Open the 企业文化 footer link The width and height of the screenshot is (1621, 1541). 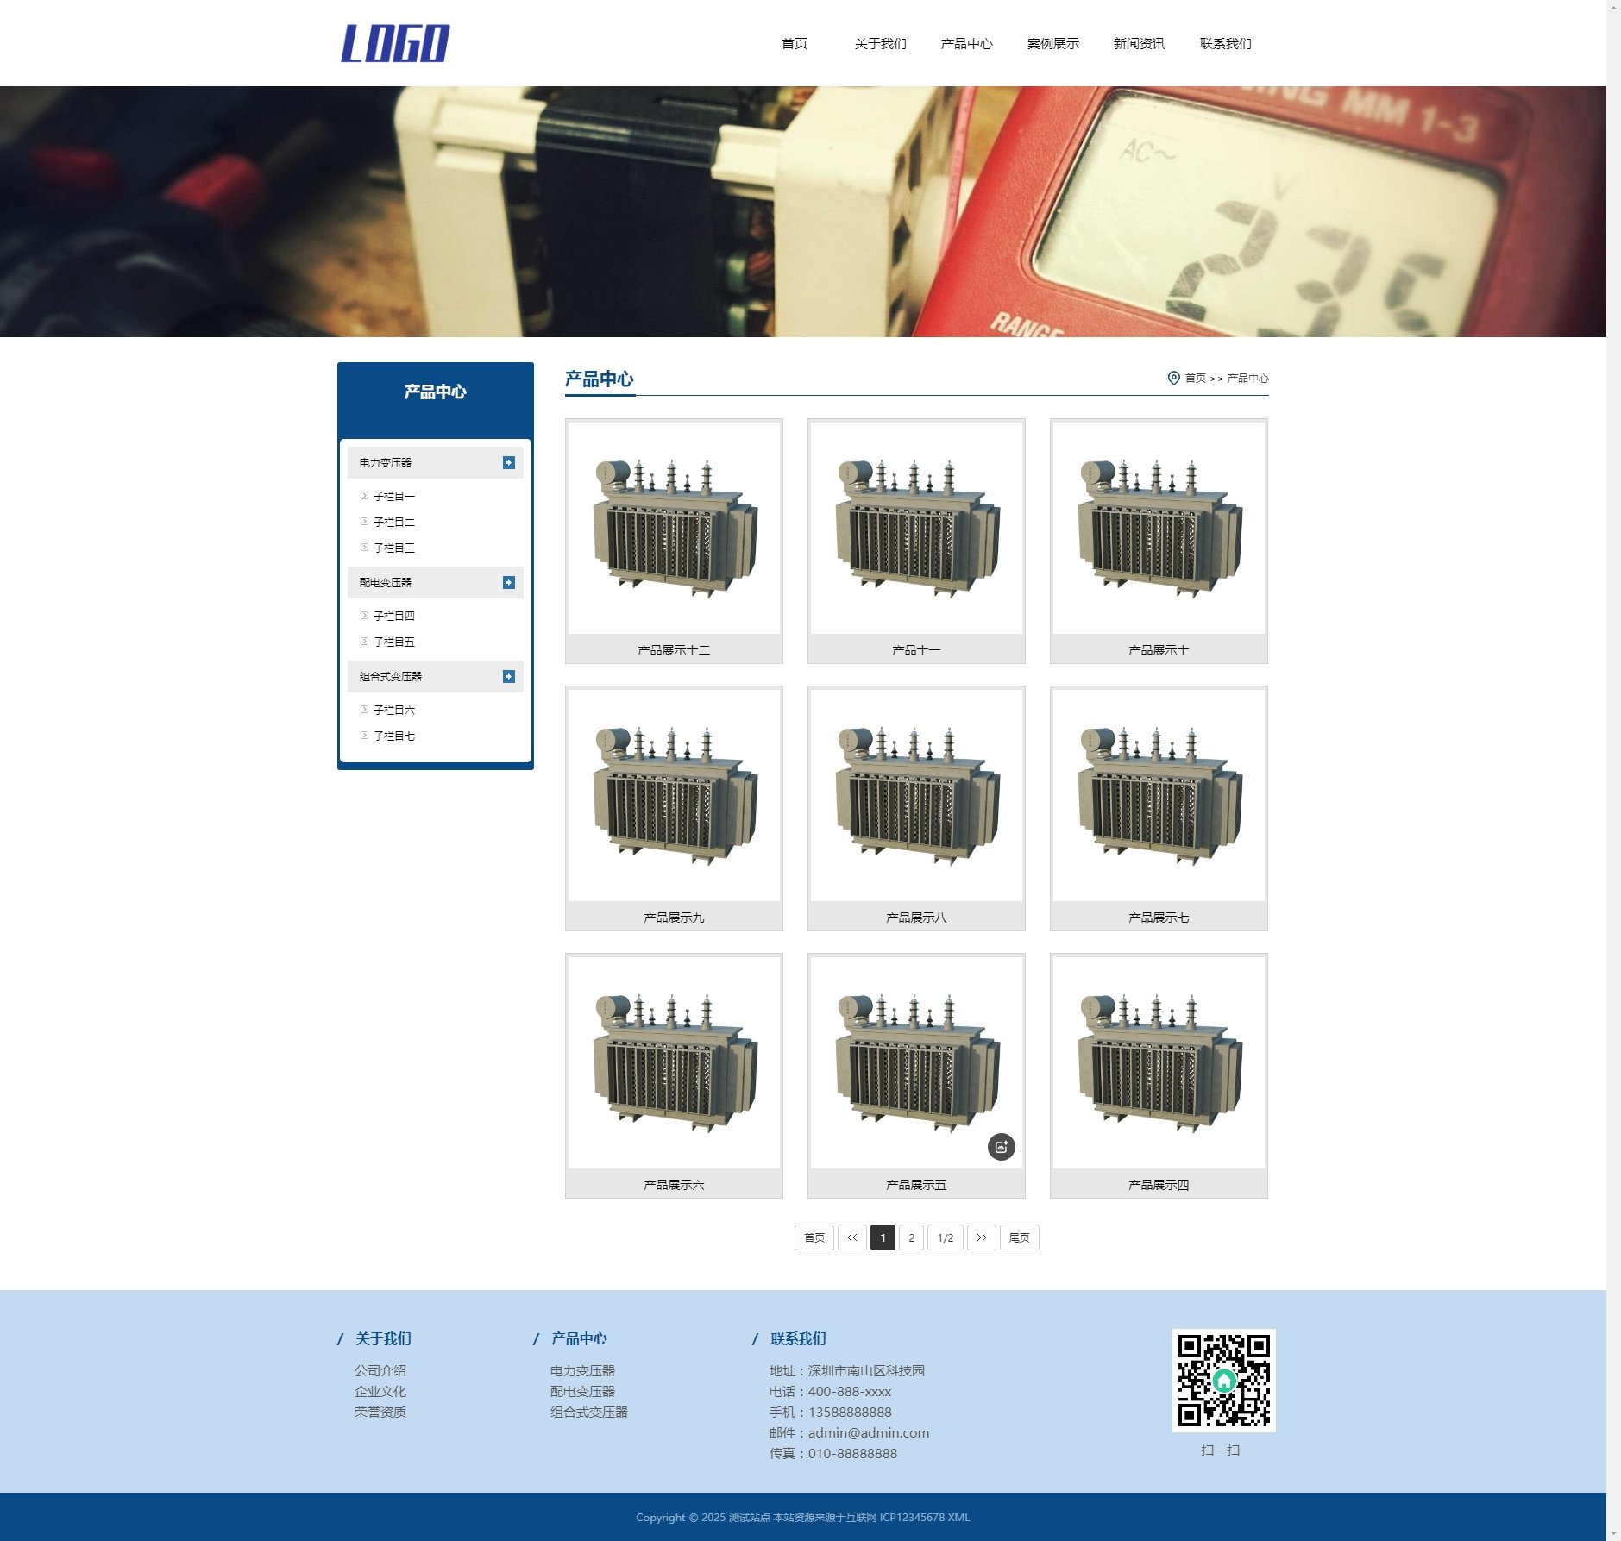[380, 1391]
